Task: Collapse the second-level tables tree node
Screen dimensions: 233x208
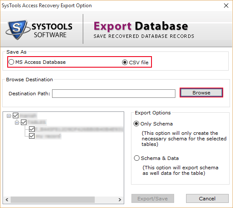Action: click(x=17, y=123)
